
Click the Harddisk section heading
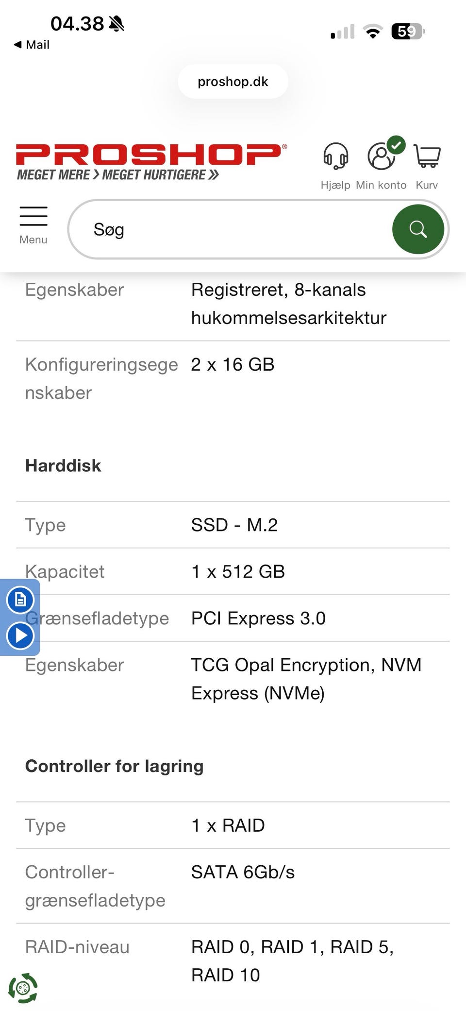click(63, 465)
